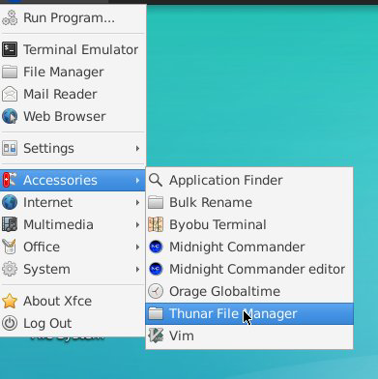
Task: Click the Application Finder magnifier icon
Action: [x=156, y=180]
